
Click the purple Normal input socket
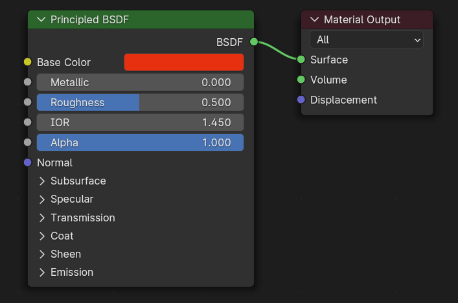27,163
